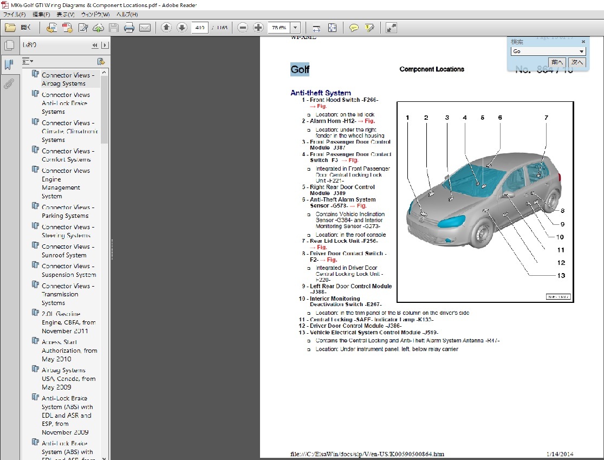Open the bookmark options dropdown menu
This screenshot has height=460, width=604.
28,61
